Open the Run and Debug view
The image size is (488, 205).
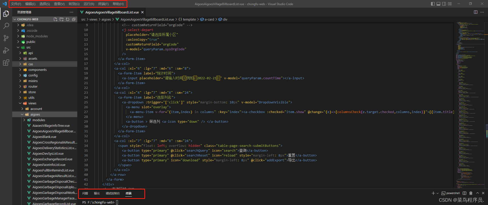(6, 50)
